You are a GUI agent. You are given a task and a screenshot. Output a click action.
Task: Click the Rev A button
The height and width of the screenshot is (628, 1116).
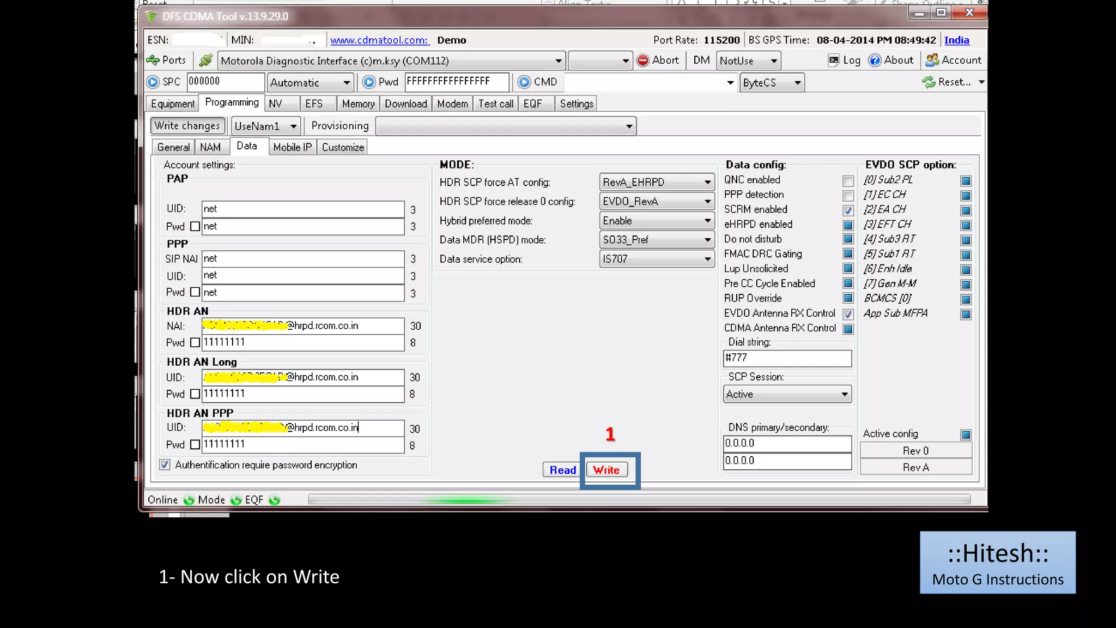click(x=915, y=468)
